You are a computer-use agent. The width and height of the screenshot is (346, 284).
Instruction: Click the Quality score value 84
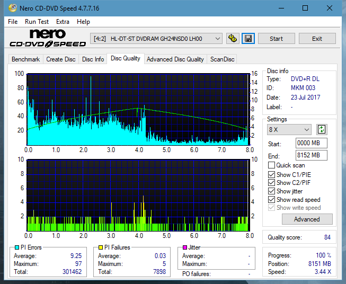(x=327, y=237)
